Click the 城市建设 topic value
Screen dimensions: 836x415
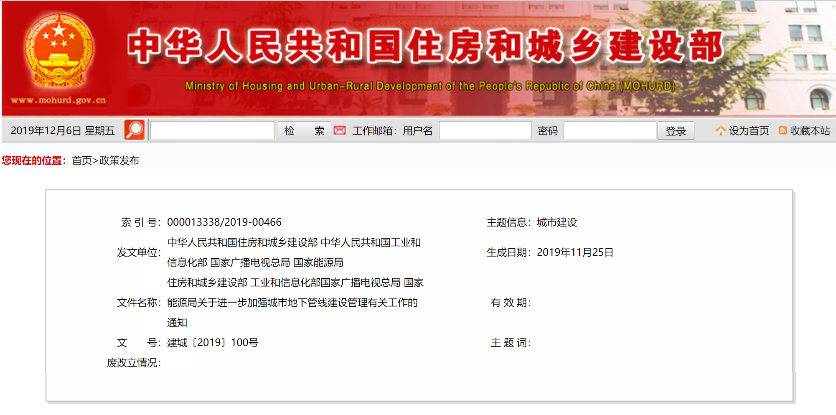[x=556, y=222]
